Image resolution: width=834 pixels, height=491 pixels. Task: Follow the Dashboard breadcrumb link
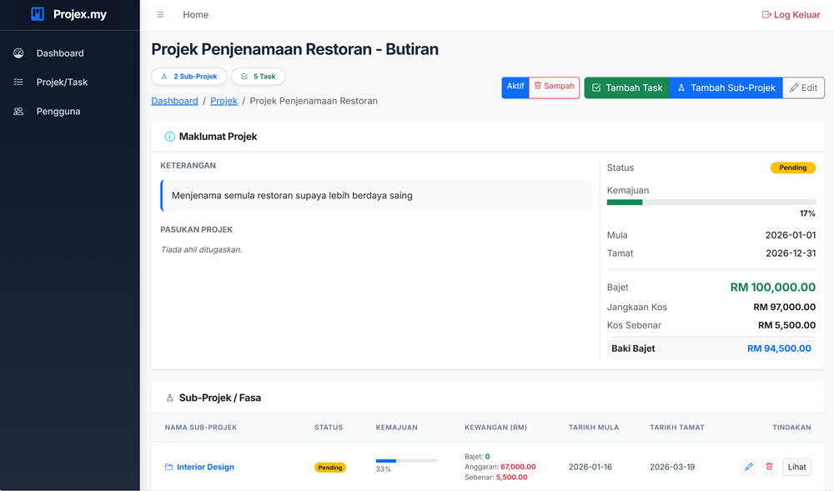[174, 101]
